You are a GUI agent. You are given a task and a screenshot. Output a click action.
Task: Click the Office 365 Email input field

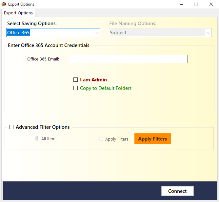point(129,59)
